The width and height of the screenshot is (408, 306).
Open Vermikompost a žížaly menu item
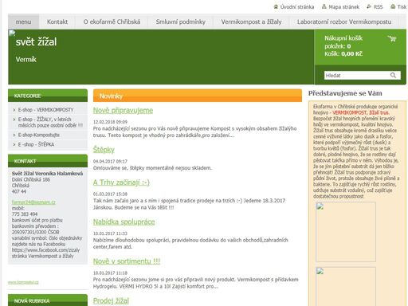(251, 22)
